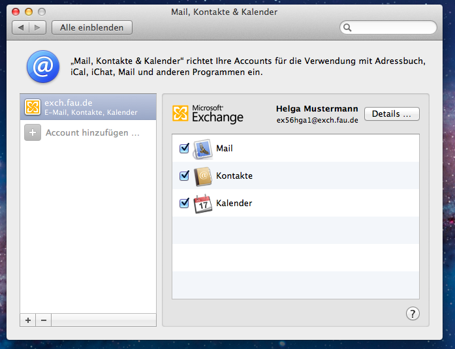Click the Mail app stamp icon
Image resolution: width=455 pixels, height=349 pixels.
click(x=203, y=149)
